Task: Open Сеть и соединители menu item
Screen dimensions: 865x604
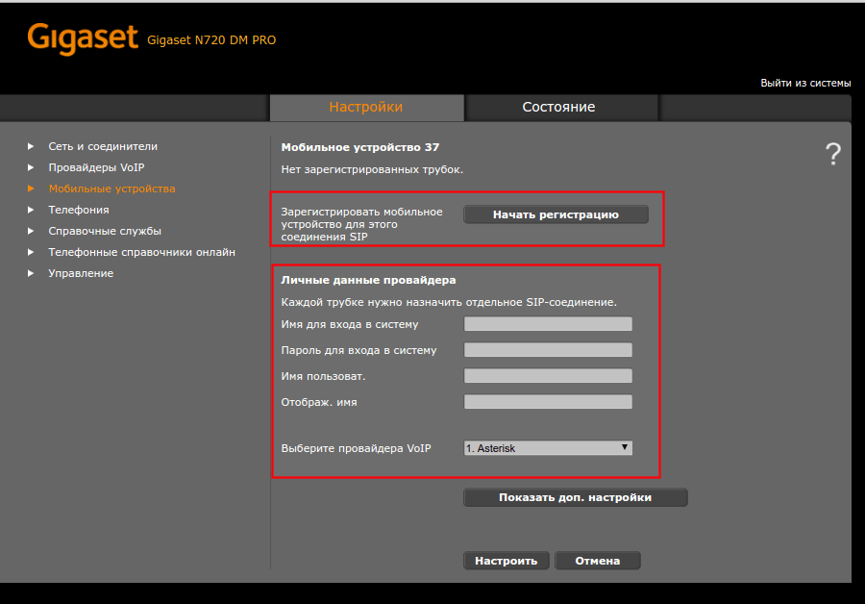Action: coord(103,146)
